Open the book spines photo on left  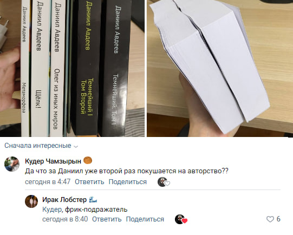[x=72, y=68]
